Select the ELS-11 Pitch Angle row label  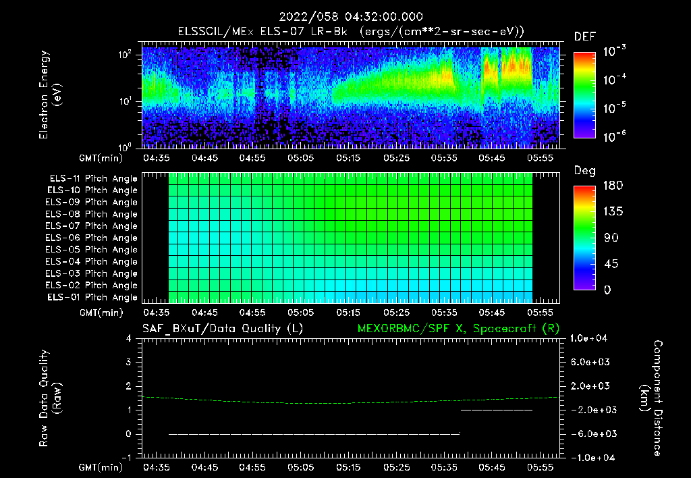(x=93, y=179)
